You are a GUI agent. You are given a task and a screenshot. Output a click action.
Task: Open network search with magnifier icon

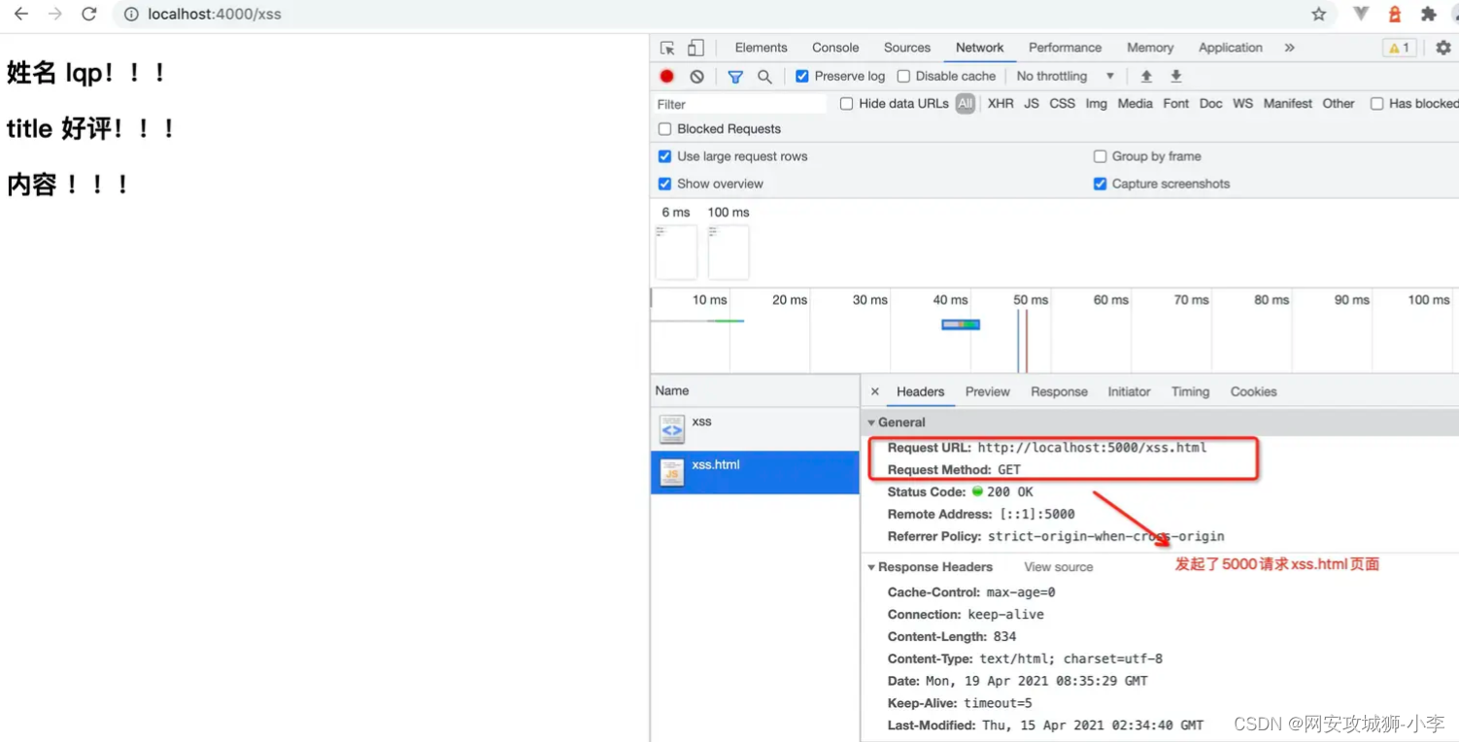tap(764, 76)
